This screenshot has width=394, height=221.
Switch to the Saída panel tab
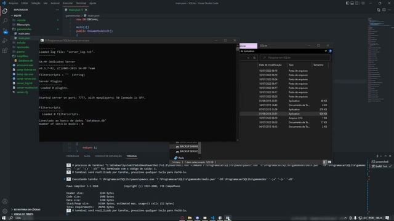(87, 156)
